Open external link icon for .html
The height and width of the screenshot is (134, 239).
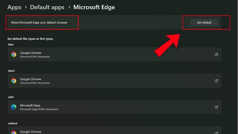[x=216, y=81]
